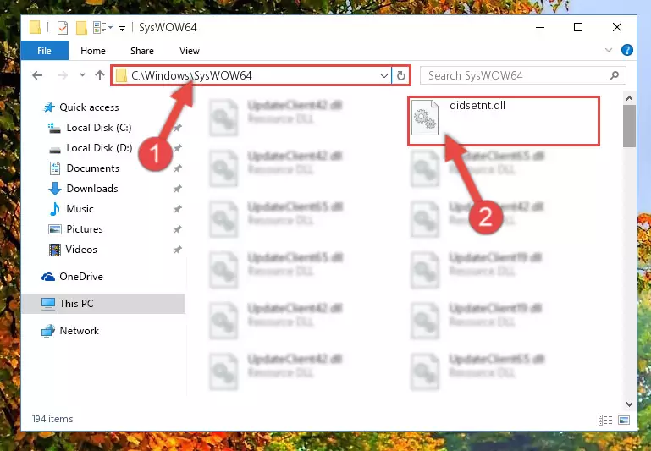The width and height of the screenshot is (651, 451).
Task: Click the New folder icon in title bar
Action: [81, 28]
